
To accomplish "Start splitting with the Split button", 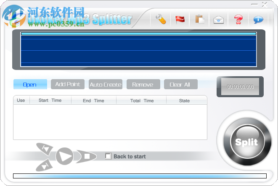I will point(247,142).
